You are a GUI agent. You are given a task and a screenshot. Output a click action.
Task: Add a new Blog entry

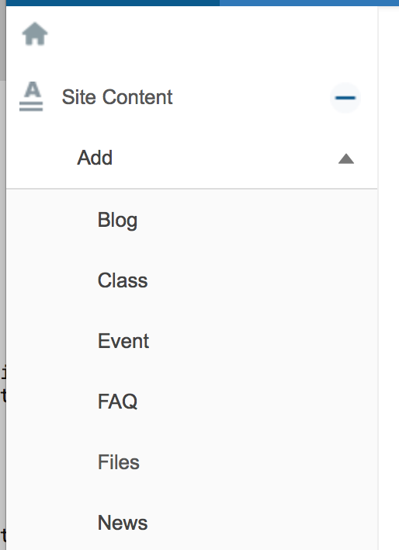[117, 221]
